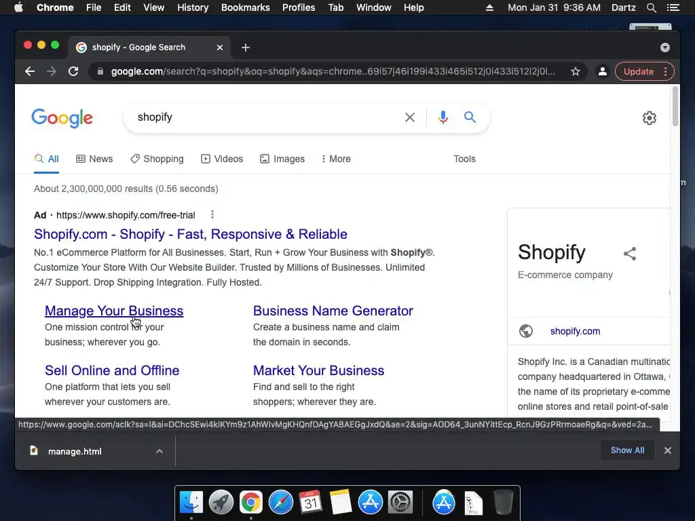Switch to the Images tab
The width and height of the screenshot is (695, 521).
282,159
